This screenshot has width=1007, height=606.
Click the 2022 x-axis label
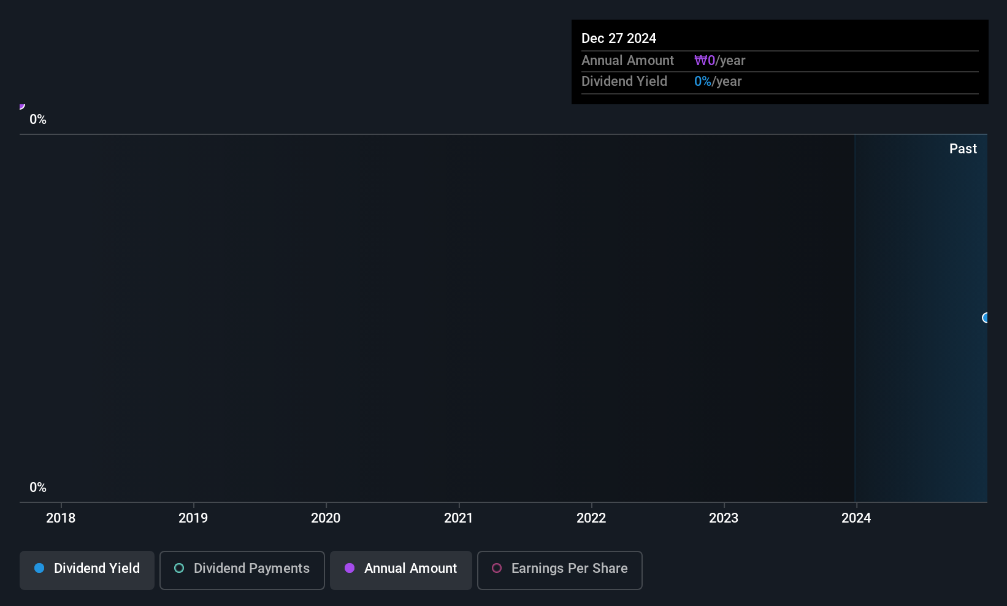coord(591,518)
